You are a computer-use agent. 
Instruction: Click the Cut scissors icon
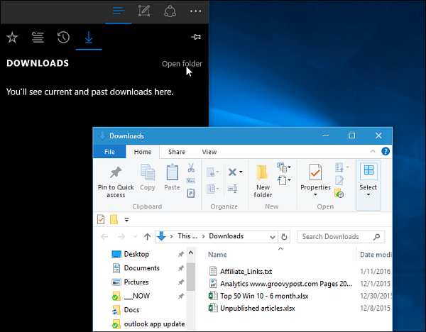[x=191, y=167]
